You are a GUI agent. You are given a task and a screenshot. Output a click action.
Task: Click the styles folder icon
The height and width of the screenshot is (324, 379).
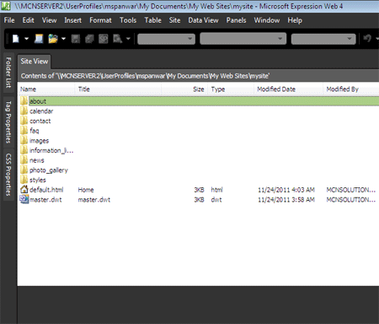coord(24,180)
